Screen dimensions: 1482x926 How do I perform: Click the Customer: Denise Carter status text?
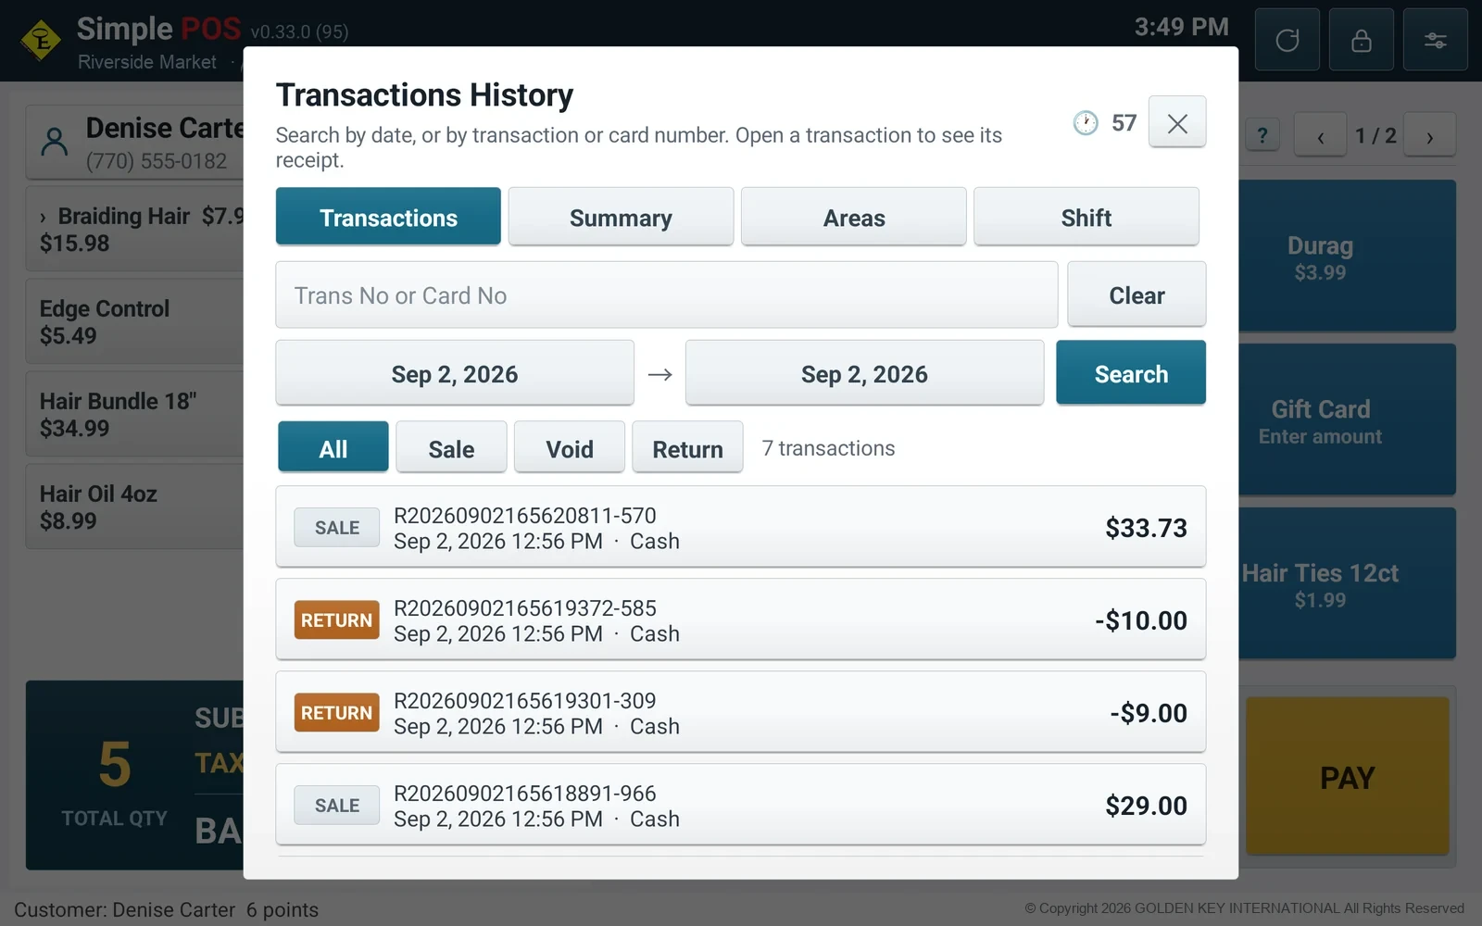coord(124,909)
